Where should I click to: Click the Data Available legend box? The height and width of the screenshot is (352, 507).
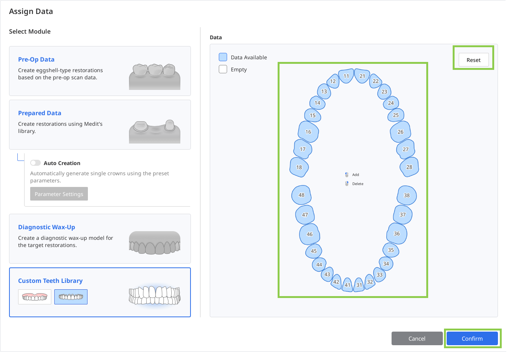(223, 57)
